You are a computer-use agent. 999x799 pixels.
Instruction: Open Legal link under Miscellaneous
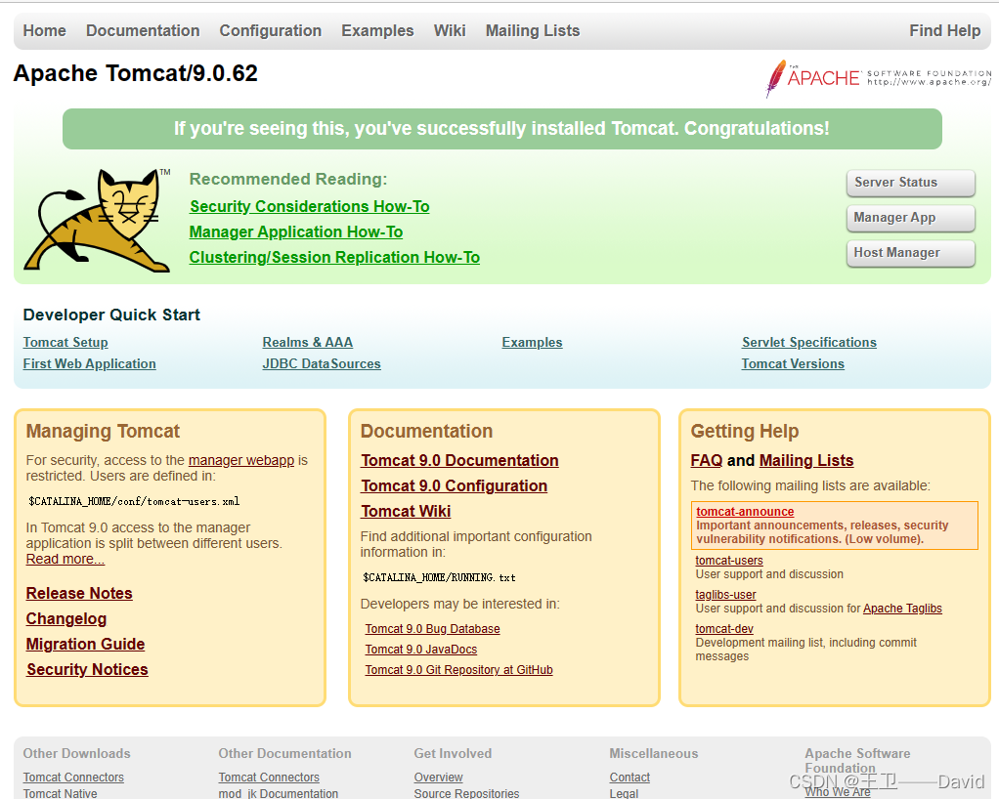tap(624, 793)
